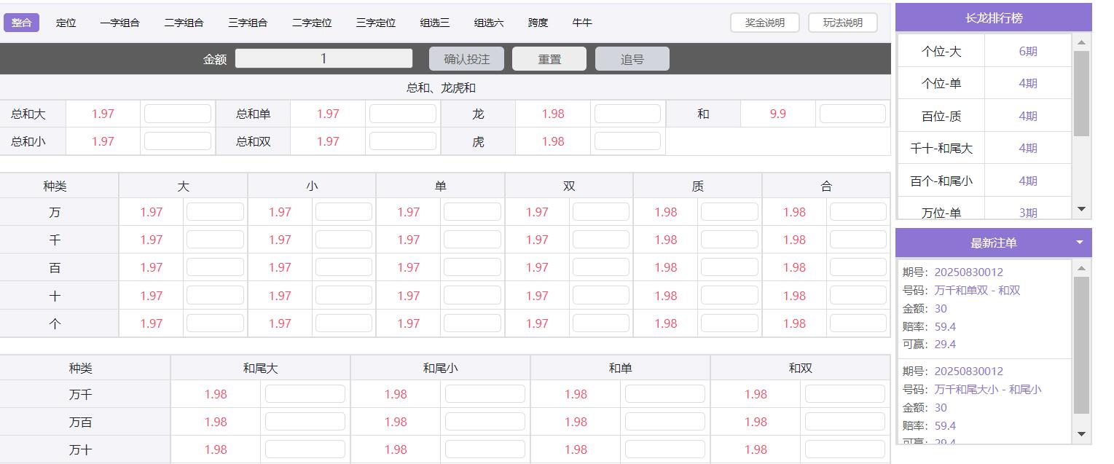Click the 和 bet input box
Screen dimensions: 1114x464
(x=852, y=114)
